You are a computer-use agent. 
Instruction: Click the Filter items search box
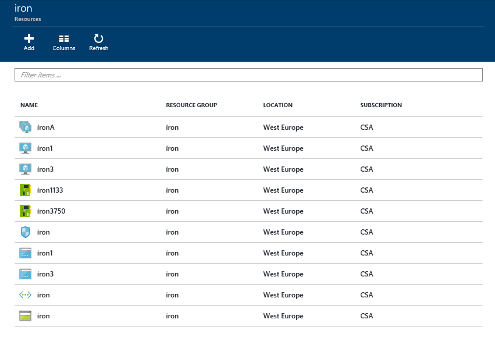[248, 75]
